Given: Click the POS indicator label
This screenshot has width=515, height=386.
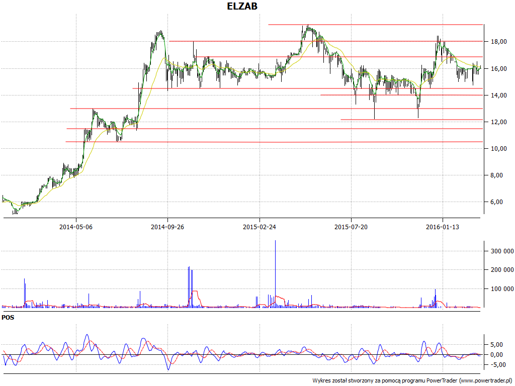Looking at the screenshot, I should [x=8, y=318].
